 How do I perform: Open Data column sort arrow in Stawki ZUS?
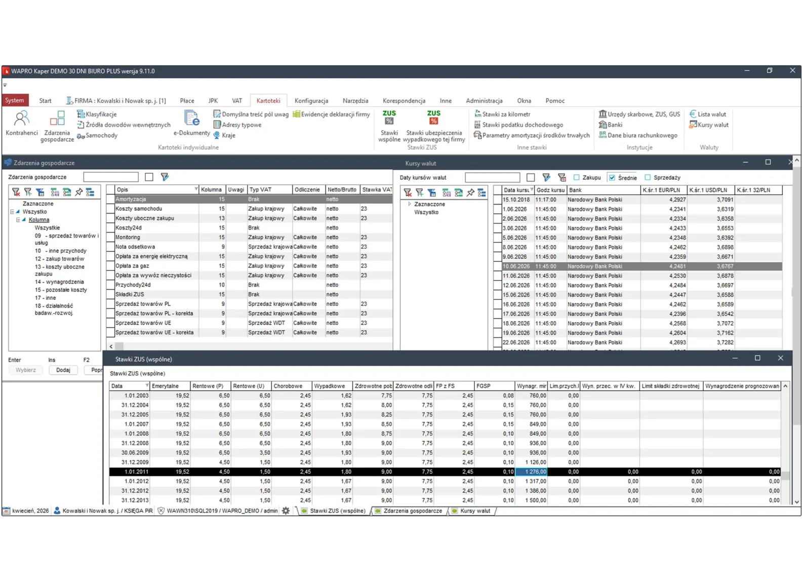click(147, 386)
